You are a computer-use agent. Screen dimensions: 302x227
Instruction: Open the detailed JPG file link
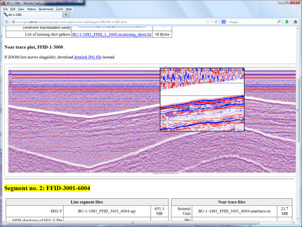(x=88, y=57)
